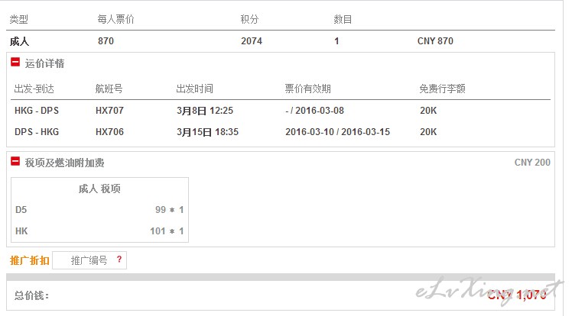Select flight number HX707
This screenshot has height=316, width=572.
point(109,111)
